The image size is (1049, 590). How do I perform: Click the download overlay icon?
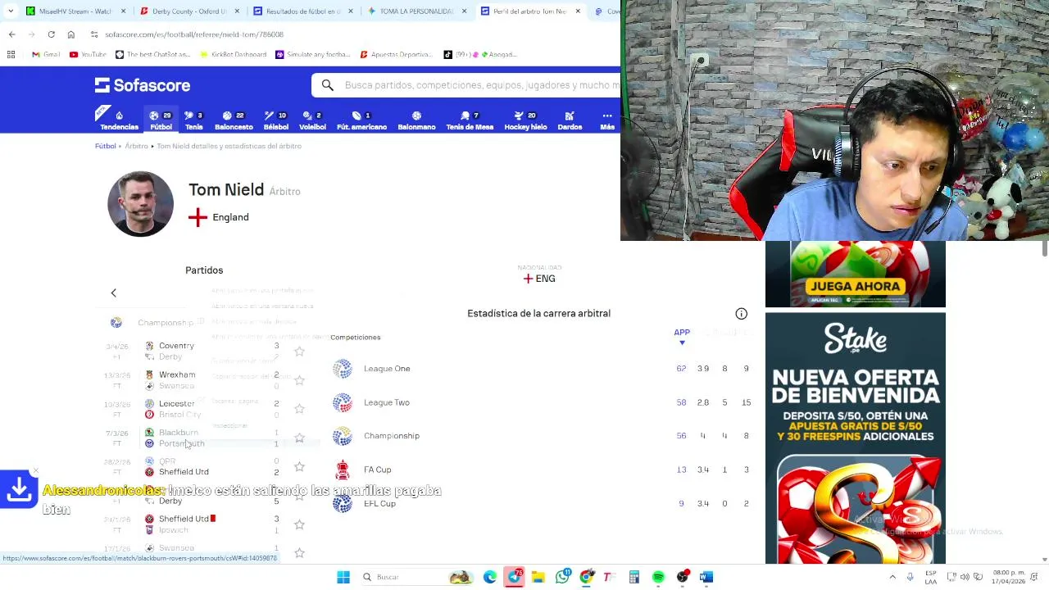20,490
